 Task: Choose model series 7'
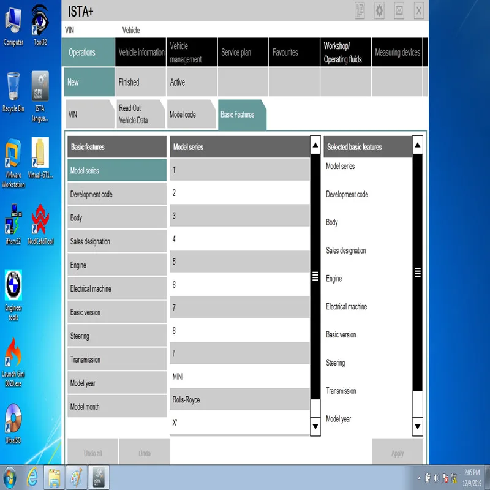(239, 307)
